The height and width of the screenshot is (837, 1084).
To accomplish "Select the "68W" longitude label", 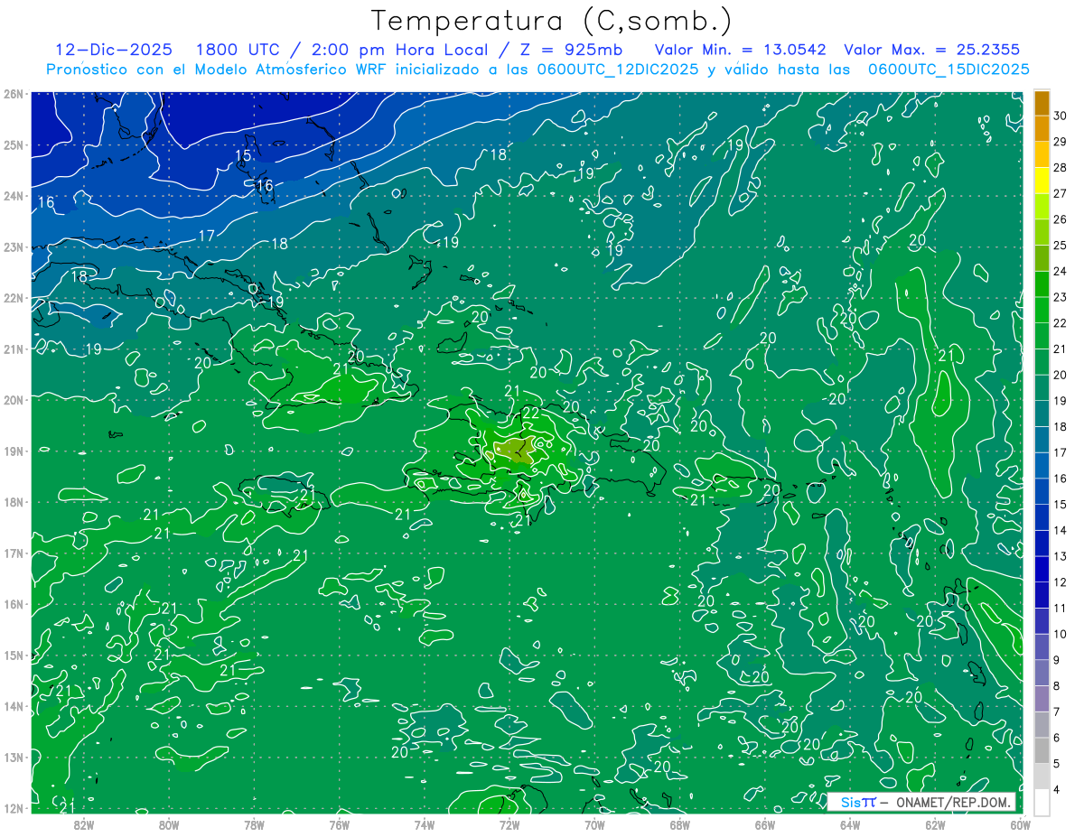I will click(x=680, y=824).
